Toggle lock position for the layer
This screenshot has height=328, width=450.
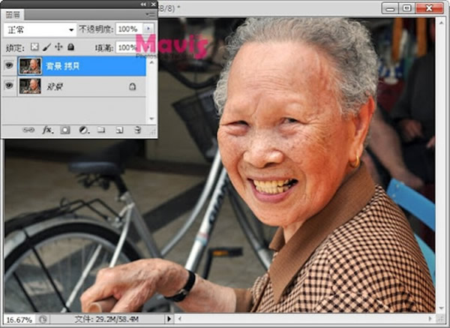tap(58, 47)
